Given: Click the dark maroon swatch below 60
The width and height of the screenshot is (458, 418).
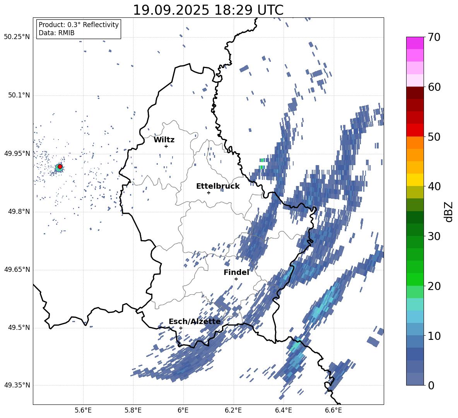Looking at the screenshot, I should (x=415, y=93).
